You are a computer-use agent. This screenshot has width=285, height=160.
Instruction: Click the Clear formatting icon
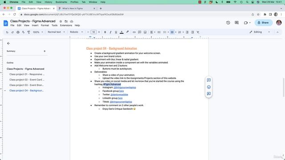(198, 32)
